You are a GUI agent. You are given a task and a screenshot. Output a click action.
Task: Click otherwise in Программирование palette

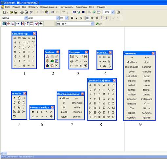(77, 103)
